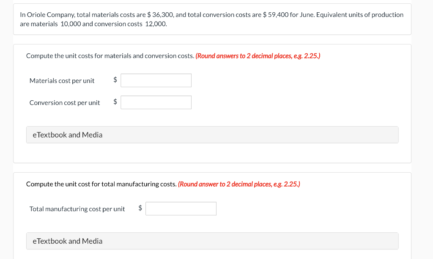The image size is (433, 259).
Task: Click the Total manufacturing cost per unit field
Action: point(181,209)
